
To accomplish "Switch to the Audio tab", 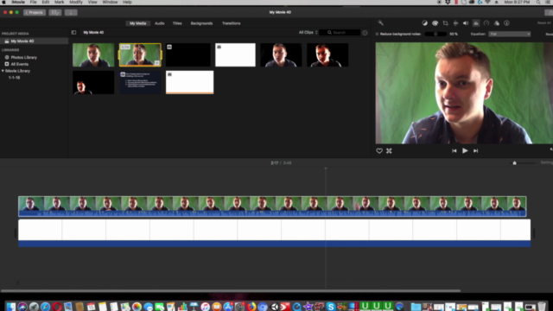I will [x=159, y=23].
